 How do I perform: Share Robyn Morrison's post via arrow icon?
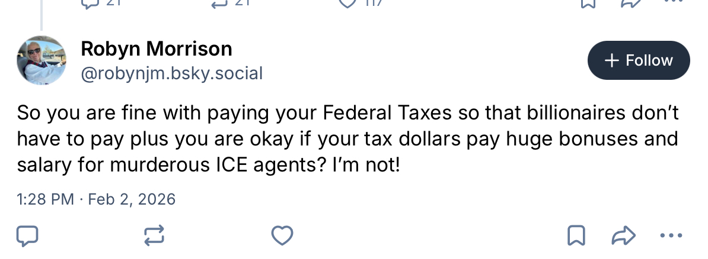tap(623, 236)
